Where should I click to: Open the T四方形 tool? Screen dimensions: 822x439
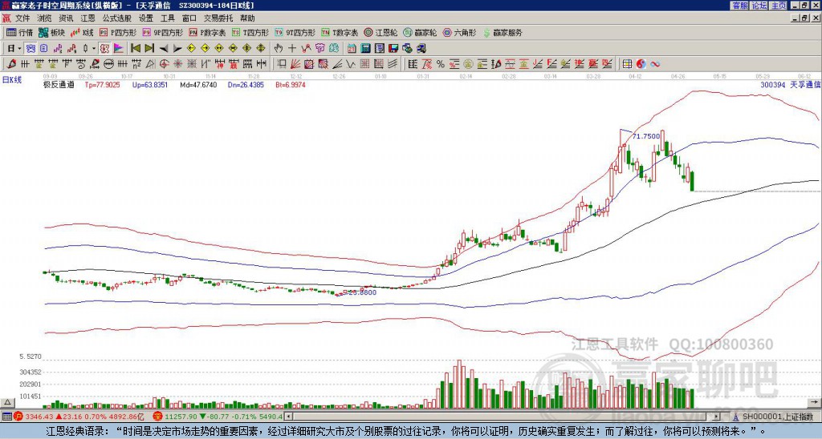[250, 32]
